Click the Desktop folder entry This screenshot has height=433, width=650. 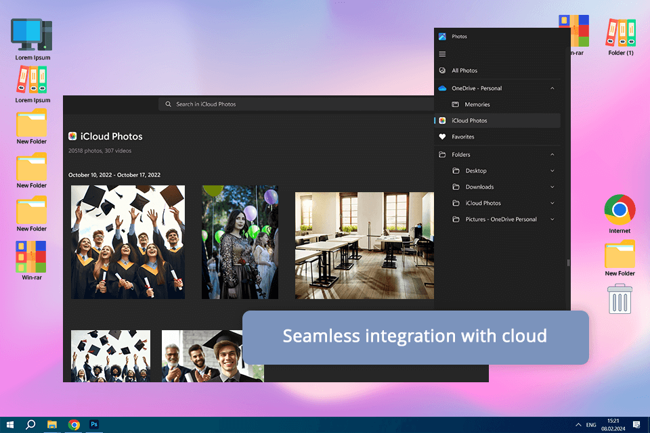475,170
